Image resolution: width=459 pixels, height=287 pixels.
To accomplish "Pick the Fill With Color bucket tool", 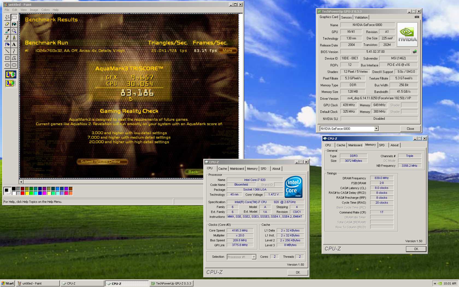I will pos(14,24).
